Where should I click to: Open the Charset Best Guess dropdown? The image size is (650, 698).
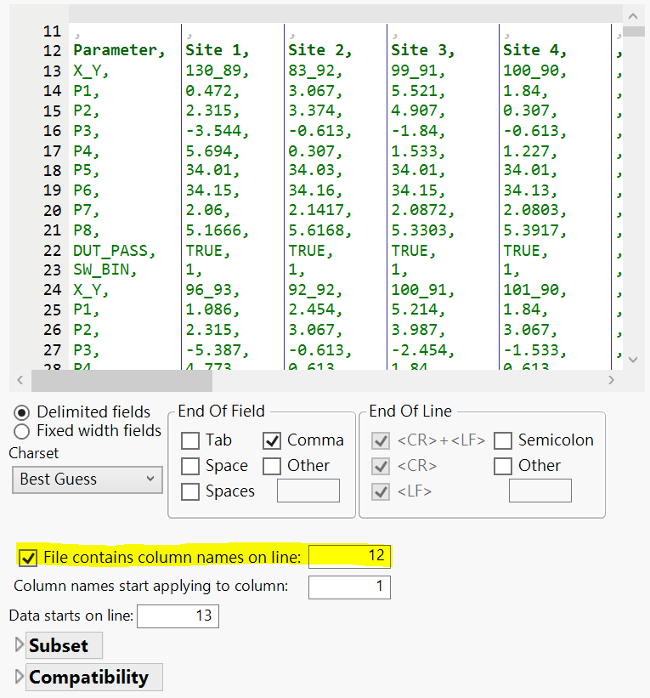[x=88, y=480]
